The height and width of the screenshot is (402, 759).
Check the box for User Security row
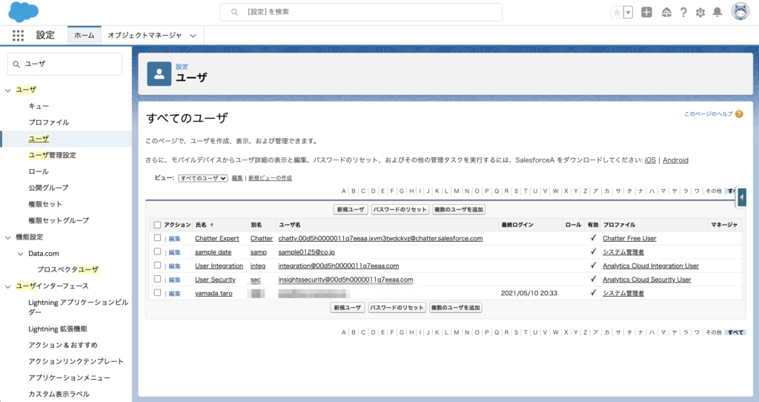[157, 279]
